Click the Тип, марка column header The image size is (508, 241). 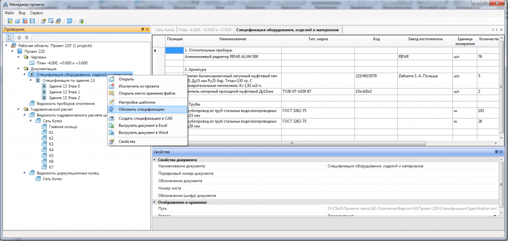point(318,41)
